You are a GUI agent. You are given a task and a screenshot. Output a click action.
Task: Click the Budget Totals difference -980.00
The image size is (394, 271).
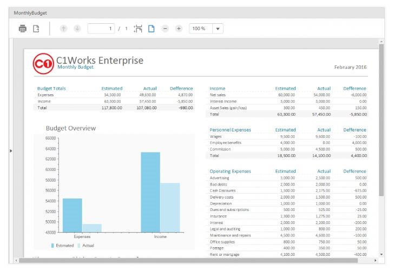click(x=186, y=108)
